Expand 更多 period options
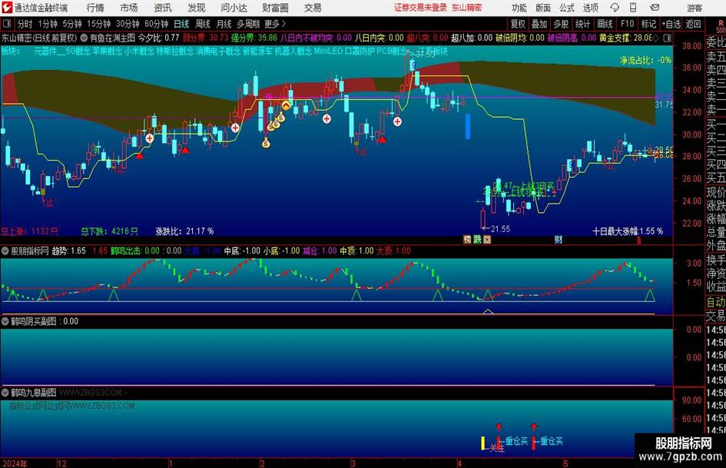The image size is (726, 468). coord(275,24)
